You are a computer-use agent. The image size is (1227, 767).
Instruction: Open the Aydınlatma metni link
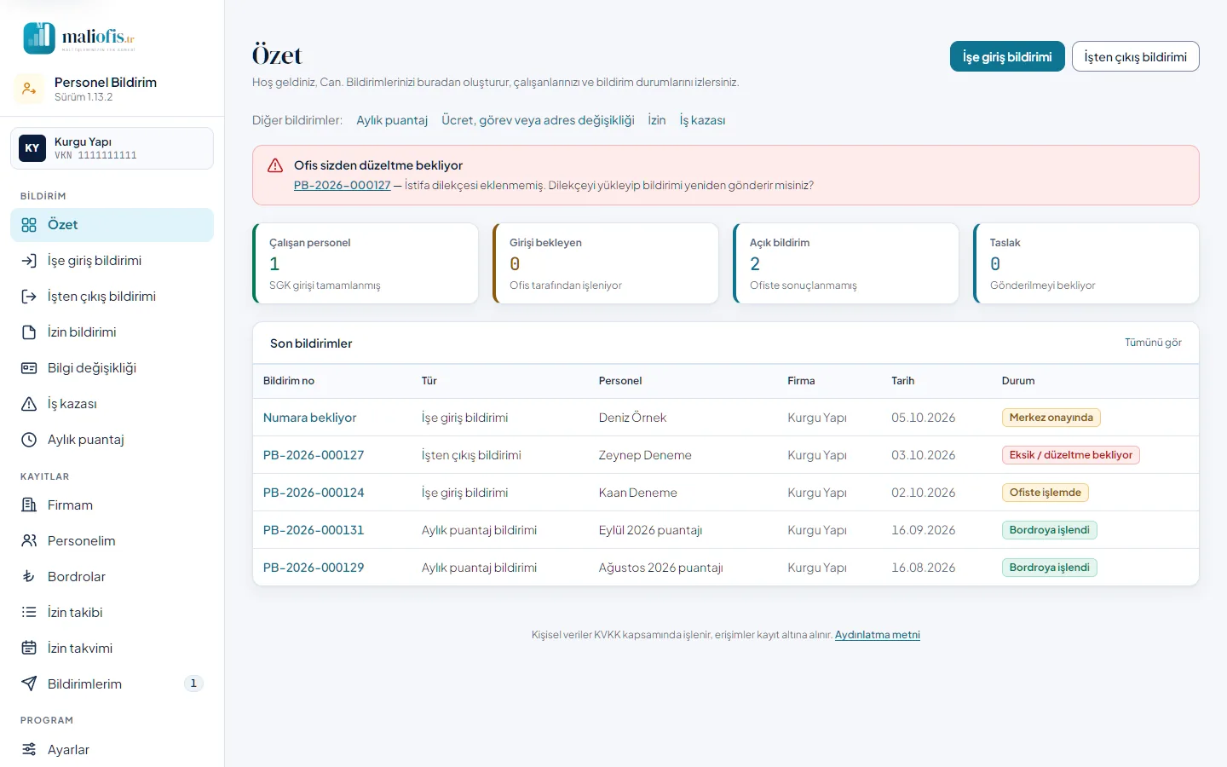[x=878, y=635]
